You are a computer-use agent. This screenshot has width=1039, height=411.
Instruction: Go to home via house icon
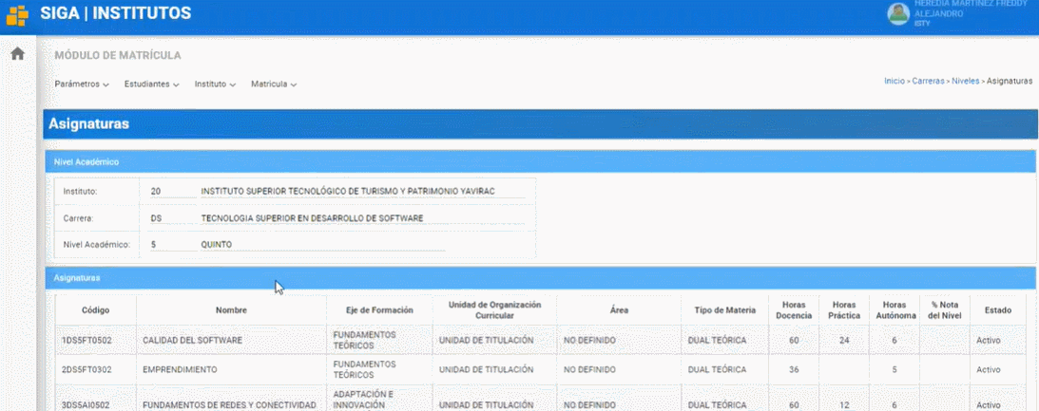pos(17,54)
